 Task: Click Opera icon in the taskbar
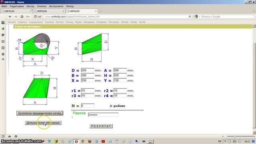(76, 141)
